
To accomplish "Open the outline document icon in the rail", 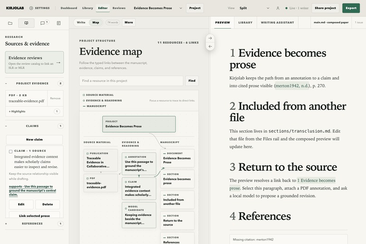I will point(59,23).
